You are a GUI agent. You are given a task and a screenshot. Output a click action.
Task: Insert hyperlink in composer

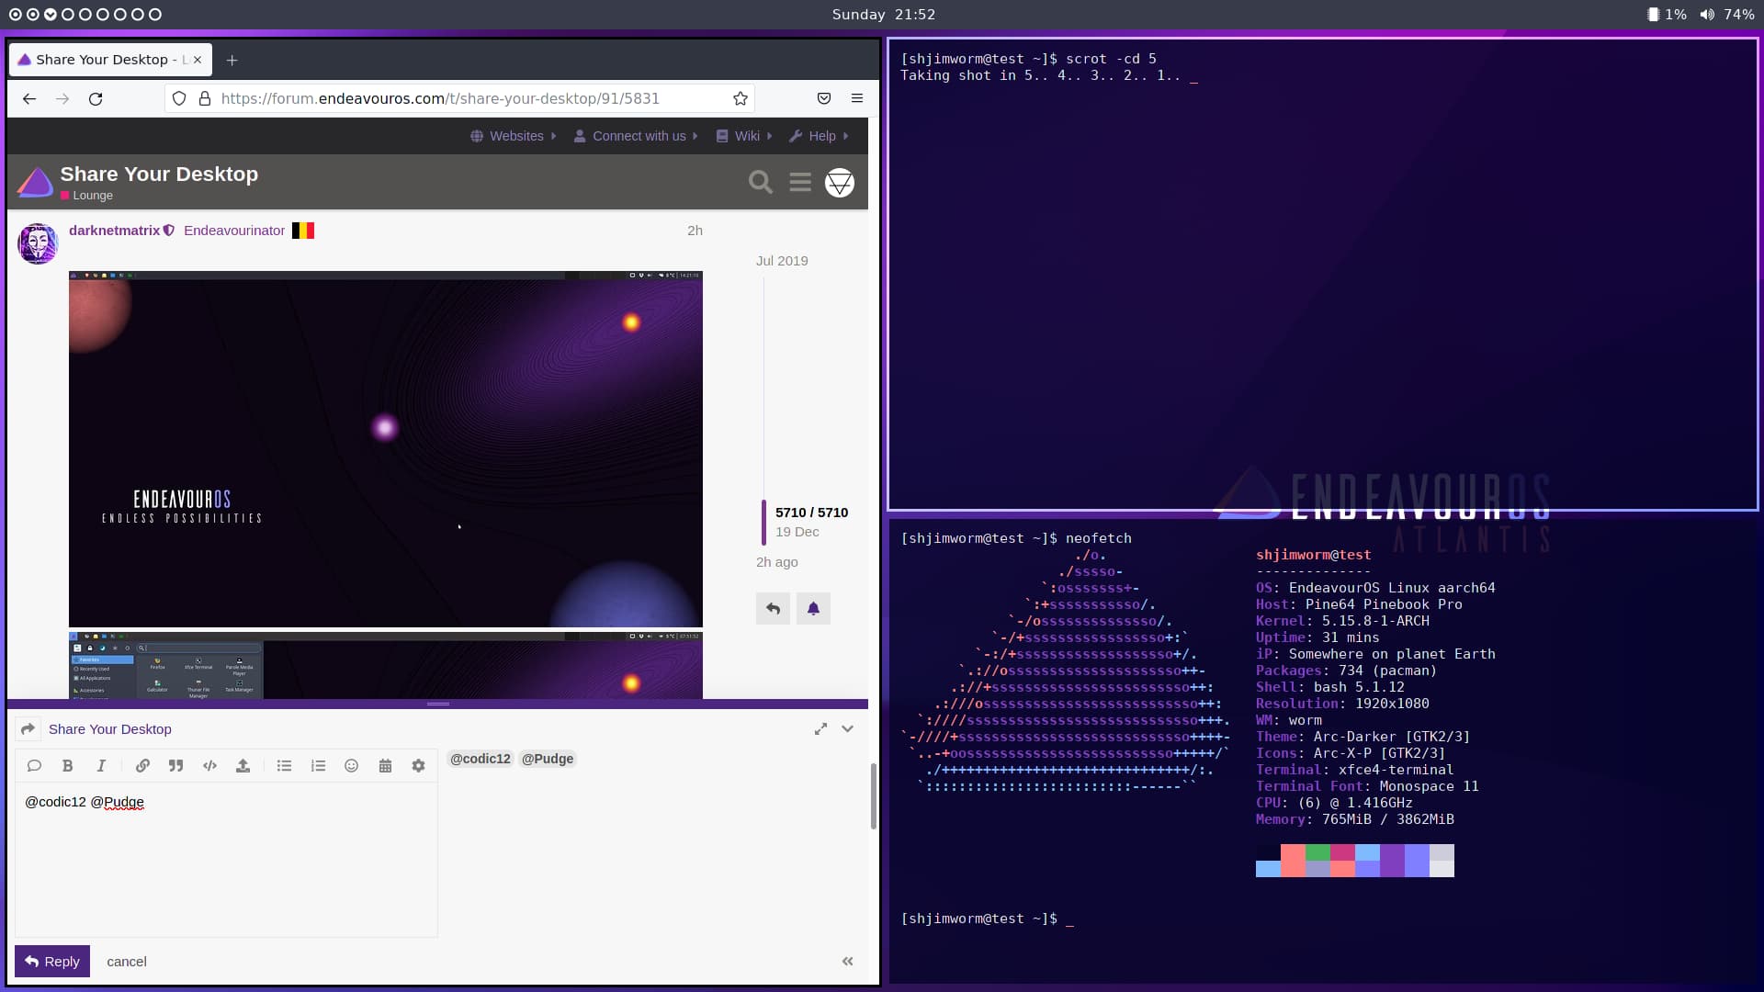[142, 765]
